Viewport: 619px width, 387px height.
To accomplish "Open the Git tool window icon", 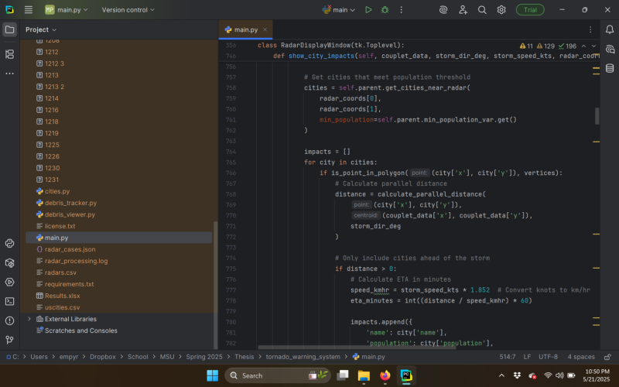I will point(9,340).
